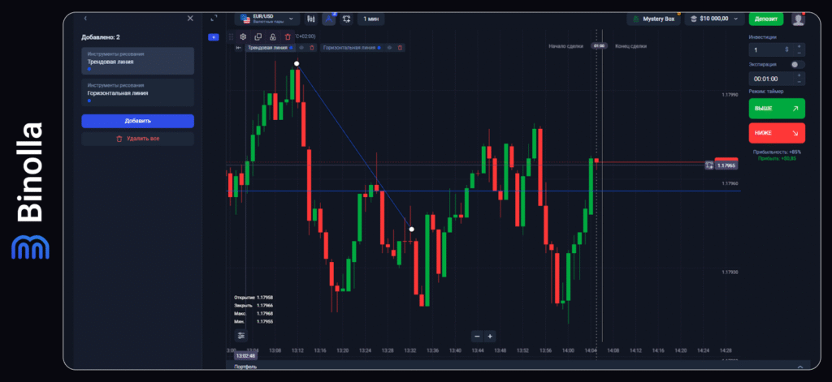
Task: Open the 1 мин timeframe selector
Action: 370,18
